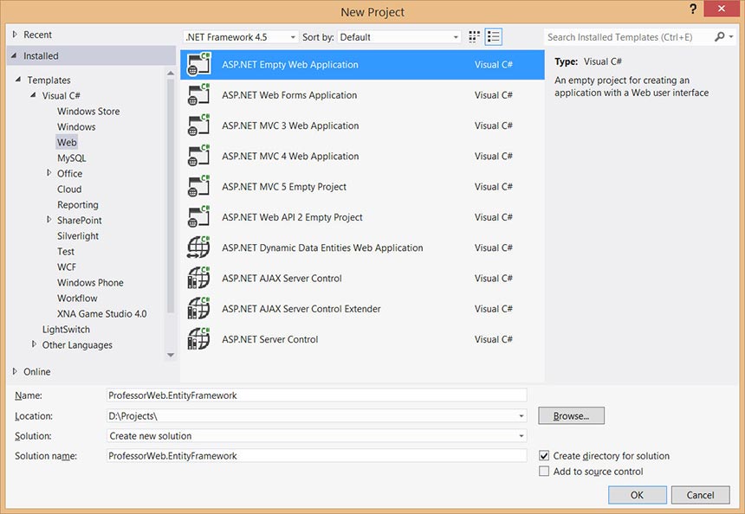This screenshot has height=514, width=745.
Task: Open the Location path dropdown
Action: pyautogui.click(x=521, y=415)
